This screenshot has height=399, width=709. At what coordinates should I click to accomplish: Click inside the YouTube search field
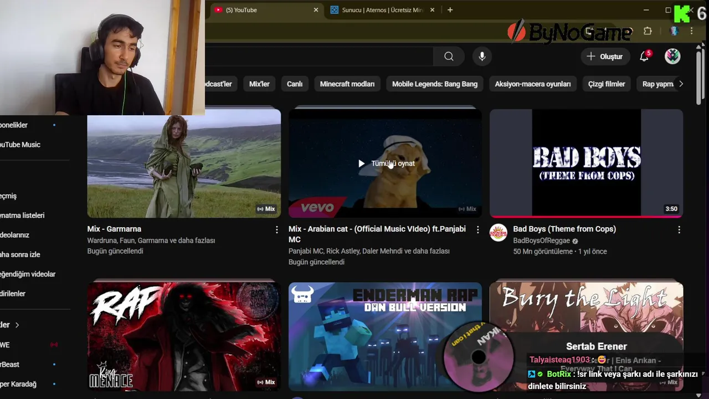click(318, 57)
